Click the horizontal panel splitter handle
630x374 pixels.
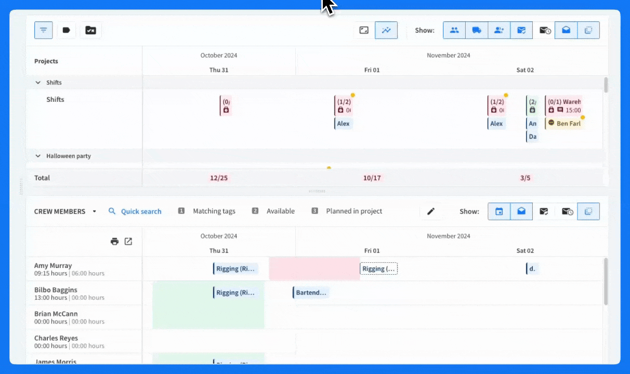[x=317, y=191]
